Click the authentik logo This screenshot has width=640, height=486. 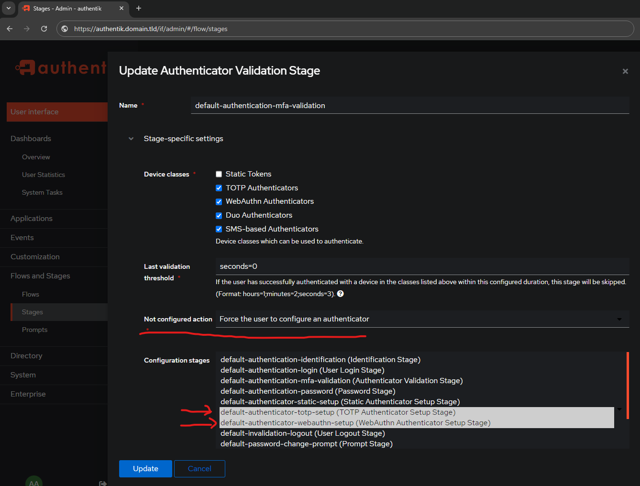pos(61,68)
